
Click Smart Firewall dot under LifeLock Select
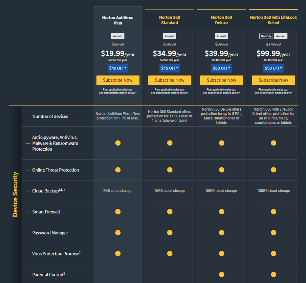(274, 212)
